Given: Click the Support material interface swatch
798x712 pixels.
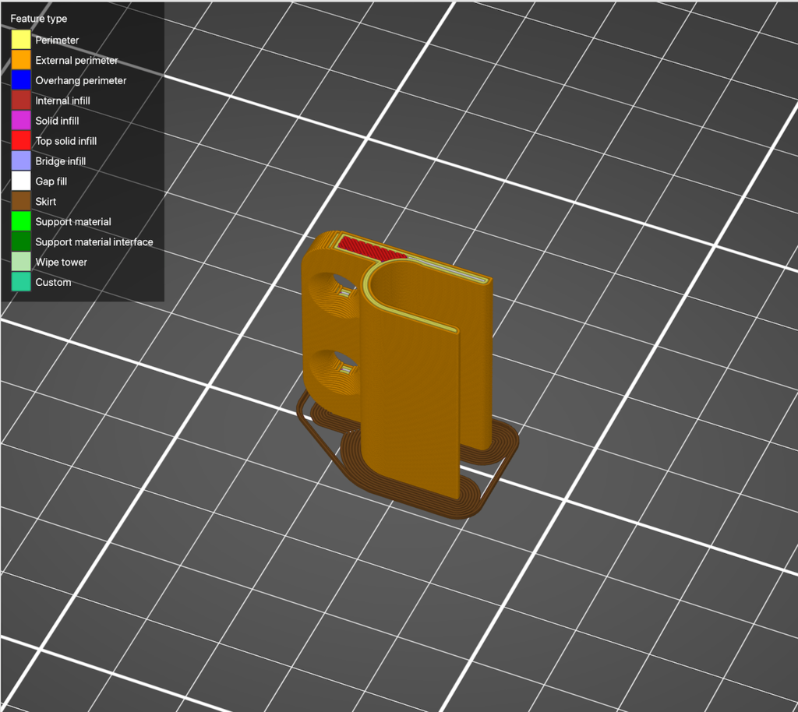Looking at the screenshot, I should [21, 241].
